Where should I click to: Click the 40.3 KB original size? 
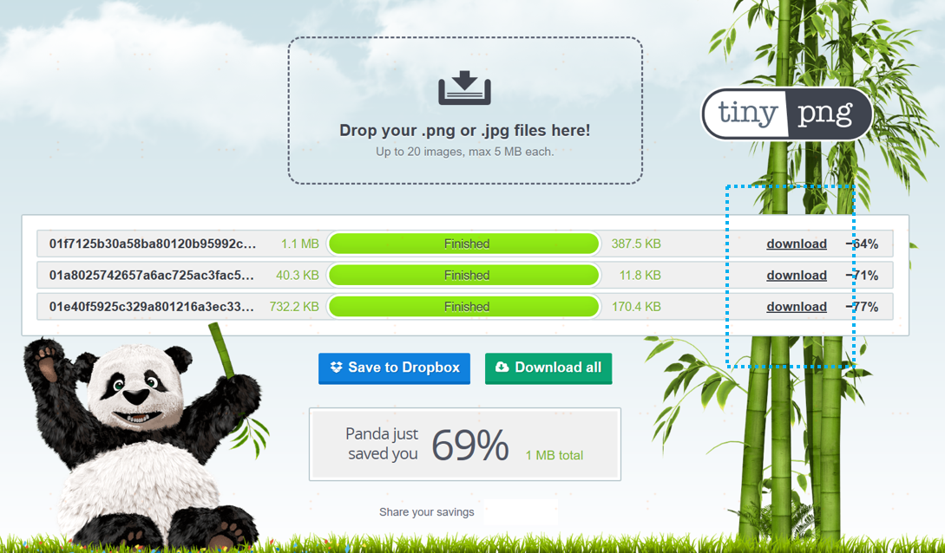pyautogui.click(x=297, y=275)
